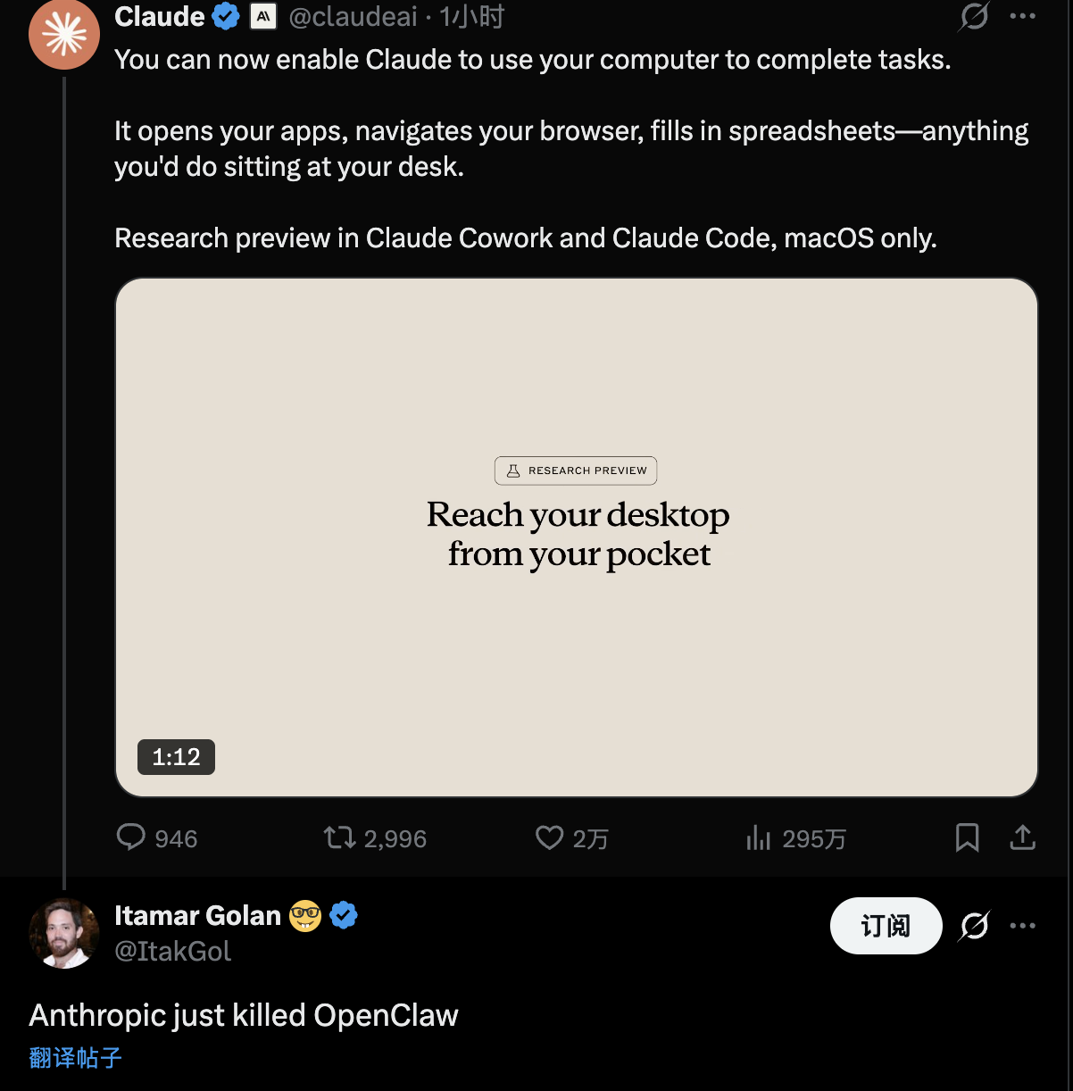Screen dimensions: 1073x1091
Task: Open view analytics via the bar chart icon
Action: click(758, 838)
